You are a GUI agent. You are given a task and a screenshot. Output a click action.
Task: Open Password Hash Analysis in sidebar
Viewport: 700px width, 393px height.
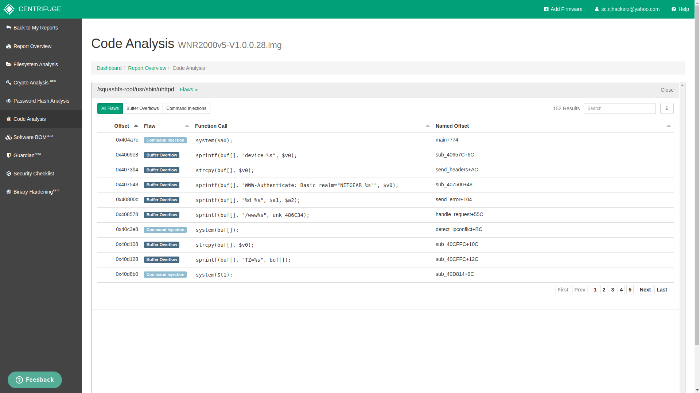click(x=41, y=101)
